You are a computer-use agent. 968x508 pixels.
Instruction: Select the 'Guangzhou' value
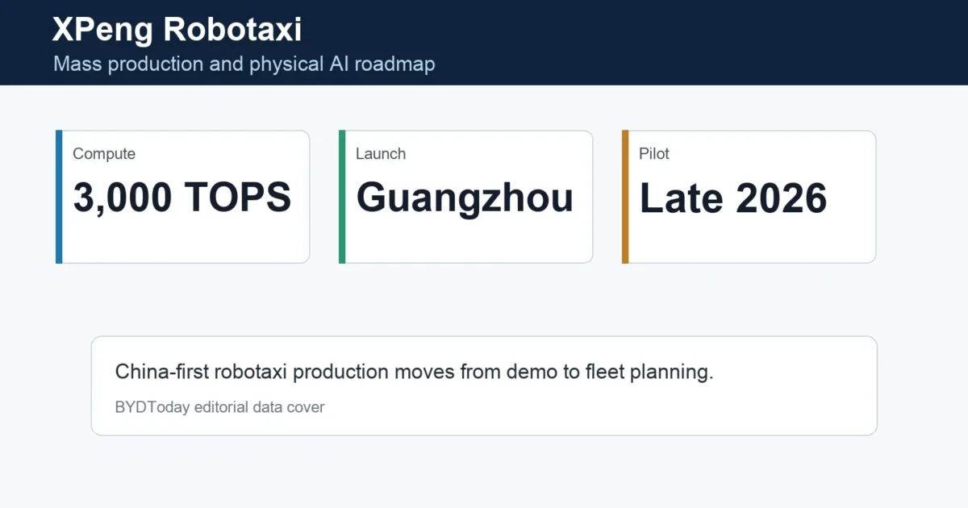click(x=465, y=198)
